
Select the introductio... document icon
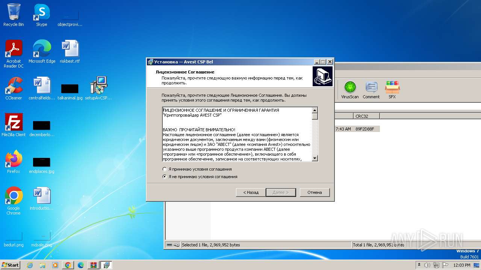(x=42, y=199)
